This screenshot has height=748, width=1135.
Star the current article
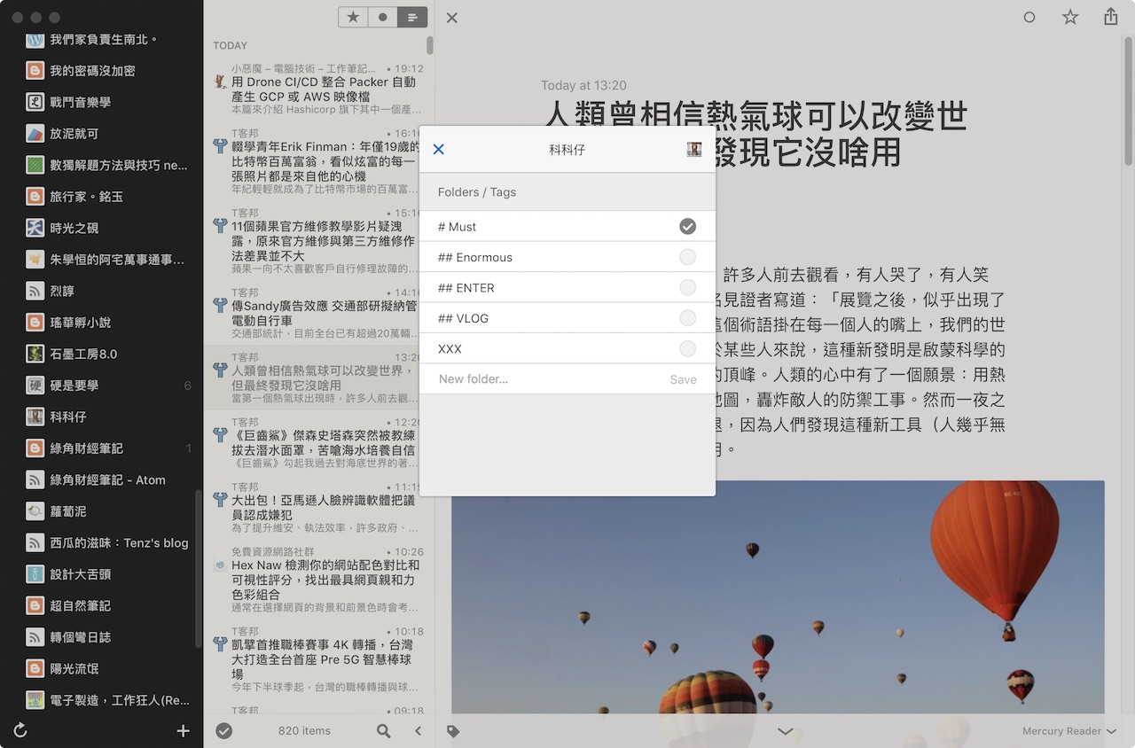(1070, 18)
